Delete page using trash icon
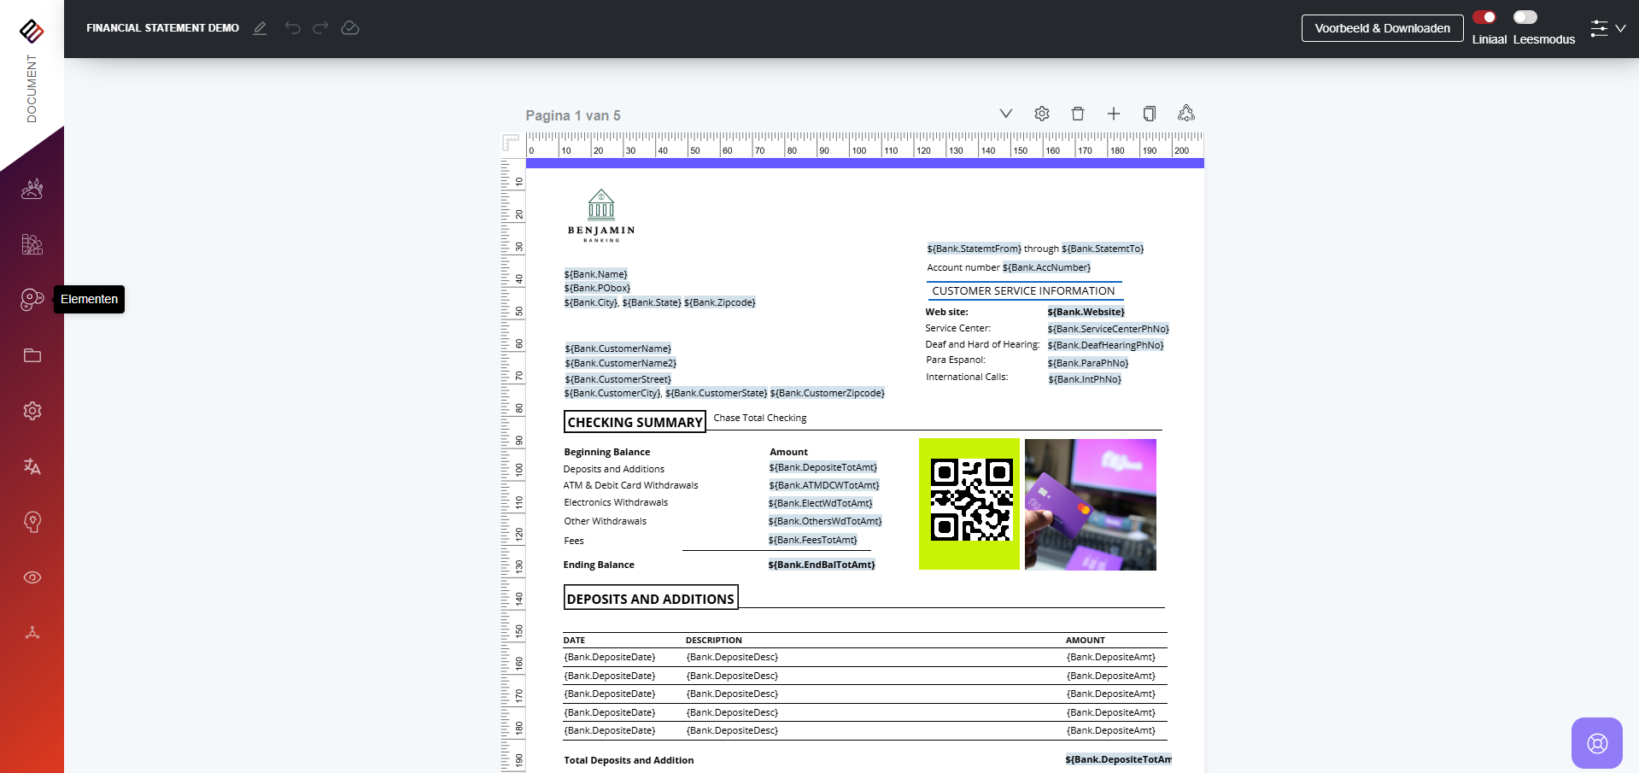Screen dimensions: 1639x773 point(1078,114)
